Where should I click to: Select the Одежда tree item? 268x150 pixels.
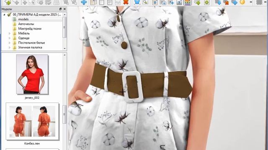click(23, 38)
